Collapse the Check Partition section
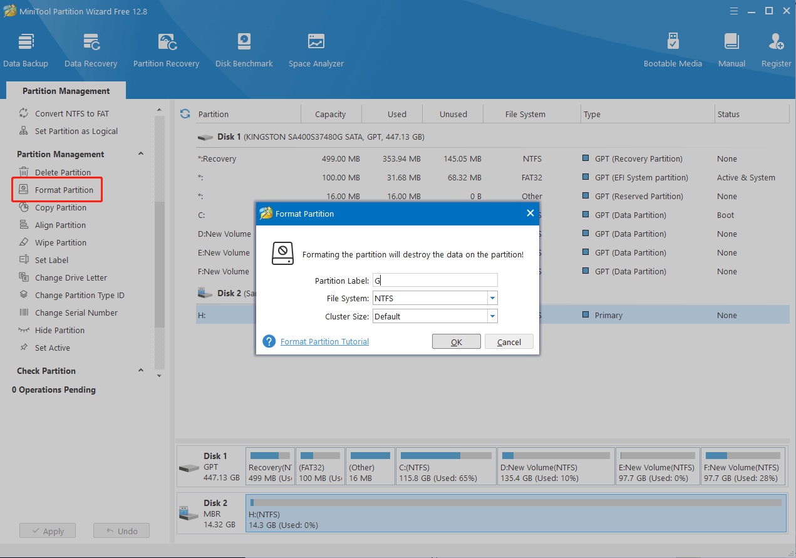The image size is (796, 558). pos(140,371)
